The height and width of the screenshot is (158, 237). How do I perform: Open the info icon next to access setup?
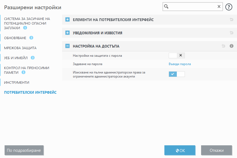[x=231, y=46]
